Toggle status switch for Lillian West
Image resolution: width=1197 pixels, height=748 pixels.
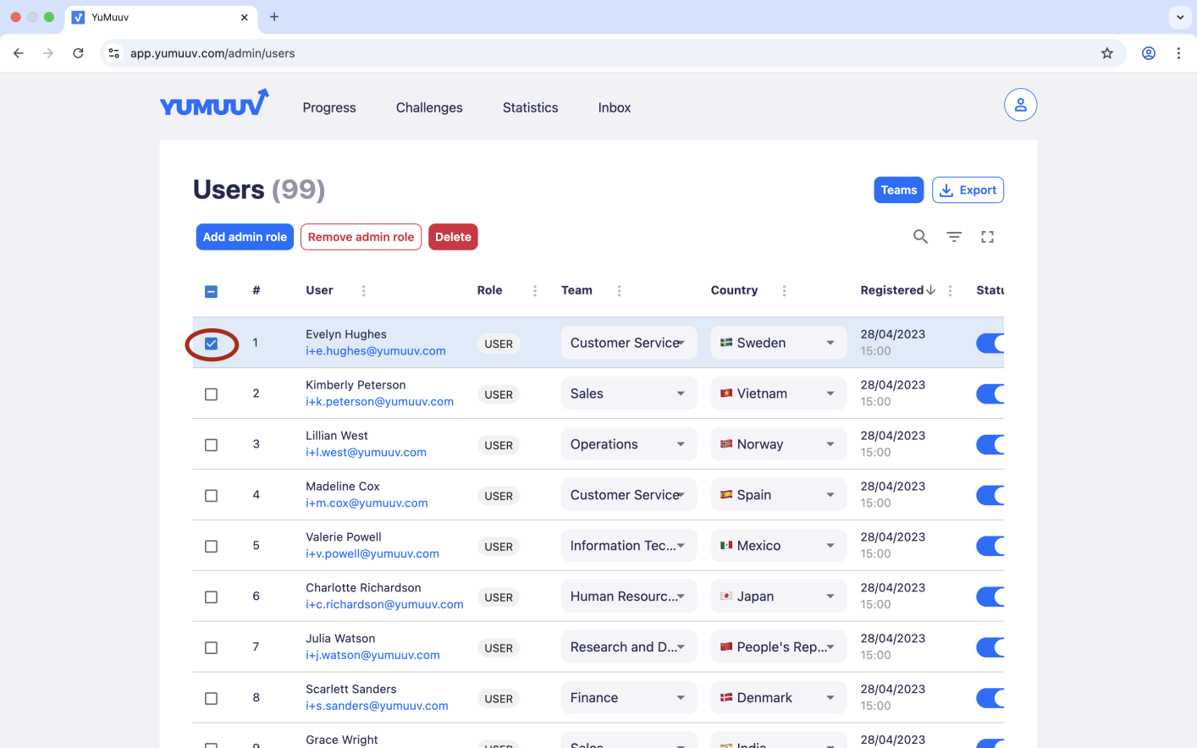point(990,444)
